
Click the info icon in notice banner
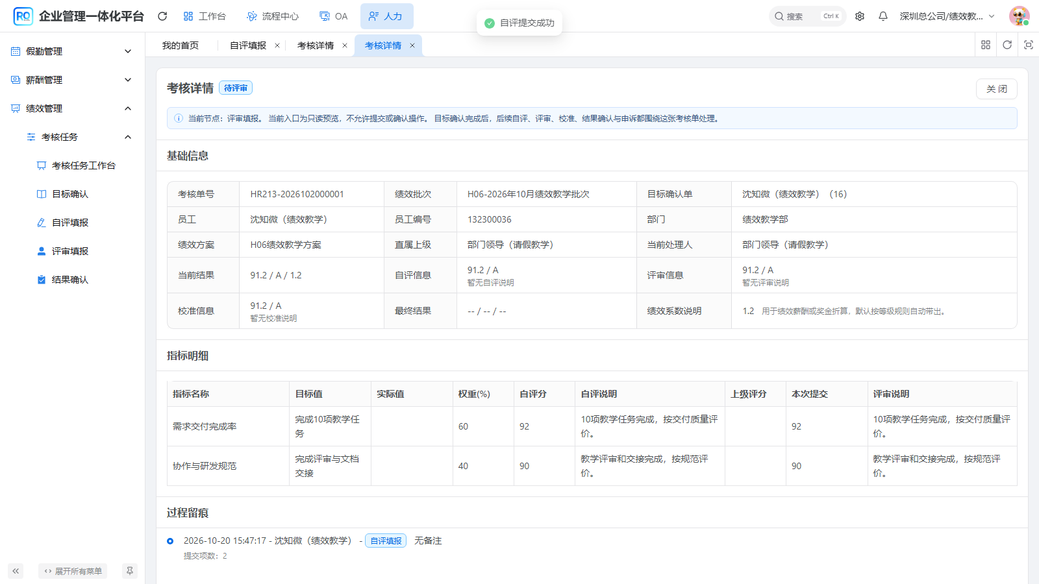(x=179, y=119)
